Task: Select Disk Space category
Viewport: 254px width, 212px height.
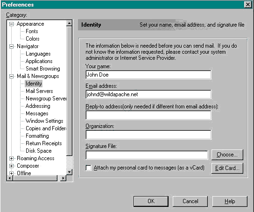Action: (39, 151)
